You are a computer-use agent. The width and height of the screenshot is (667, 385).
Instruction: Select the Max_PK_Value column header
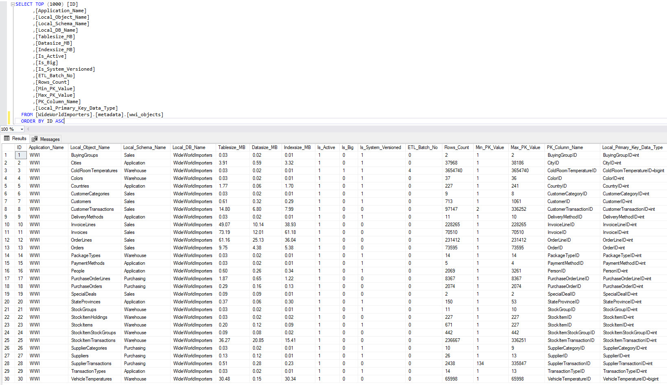(527, 147)
